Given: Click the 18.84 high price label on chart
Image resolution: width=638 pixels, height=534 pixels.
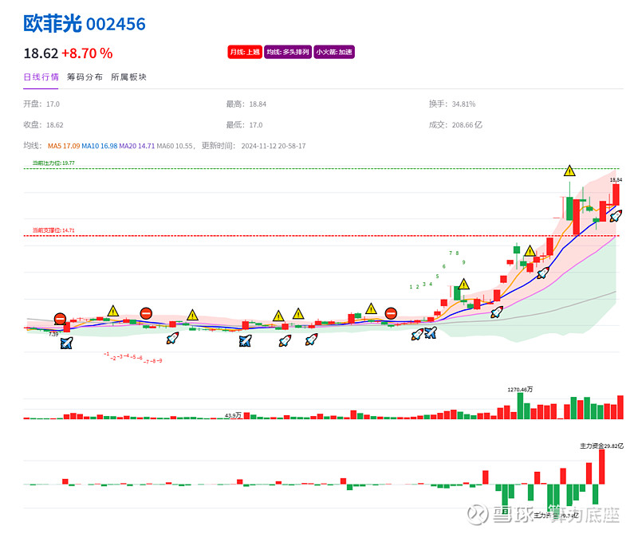Looking at the screenshot, I should point(616,180).
